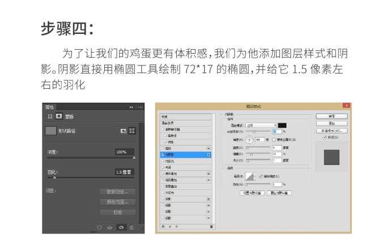Click the black shadow color swatch
Viewport: 391px width, 251px height.
(x=282, y=125)
